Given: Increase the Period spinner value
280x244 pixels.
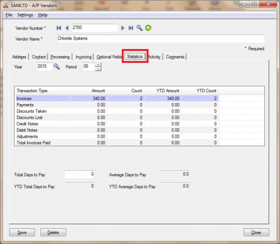Looking at the screenshot, I should coord(98,65).
